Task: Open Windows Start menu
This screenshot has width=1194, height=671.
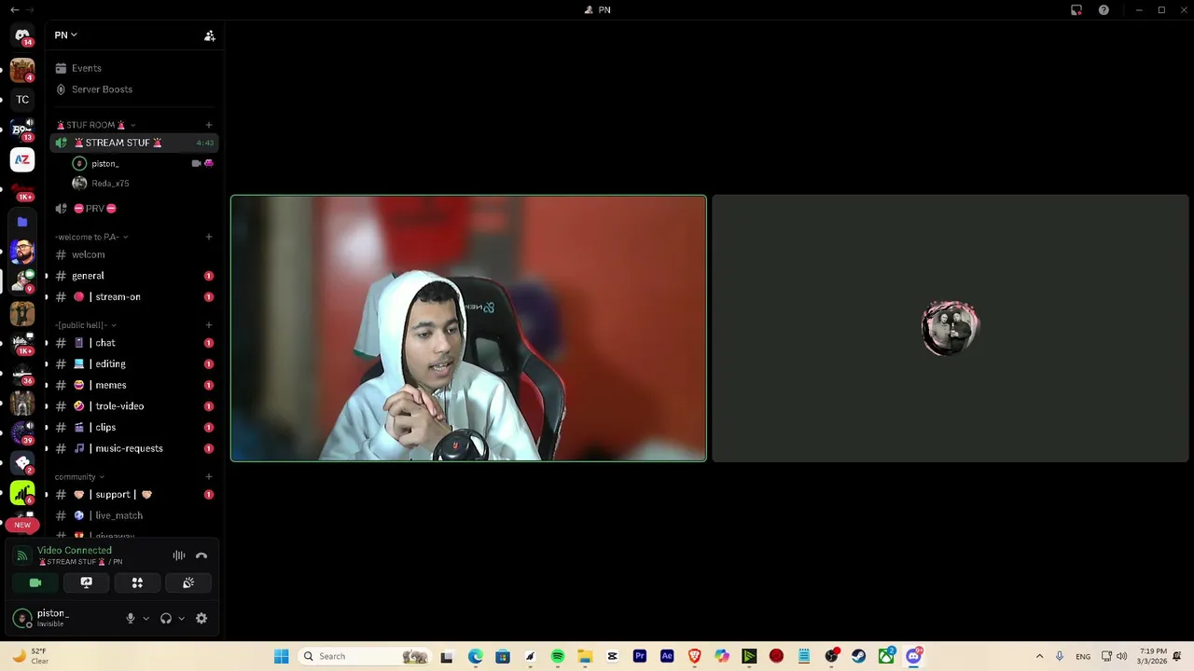Action: 281,657
